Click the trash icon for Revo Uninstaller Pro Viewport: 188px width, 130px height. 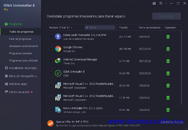pyautogui.click(x=168, y=110)
